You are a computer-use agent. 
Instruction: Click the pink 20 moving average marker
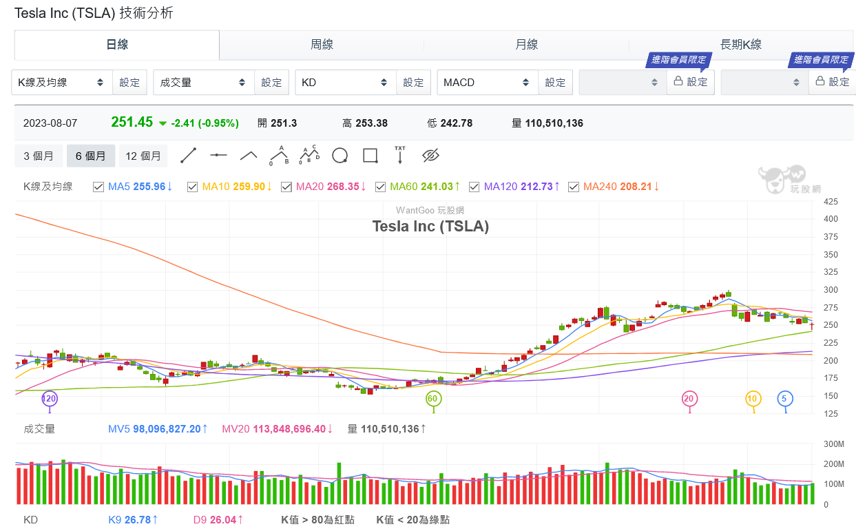point(689,399)
